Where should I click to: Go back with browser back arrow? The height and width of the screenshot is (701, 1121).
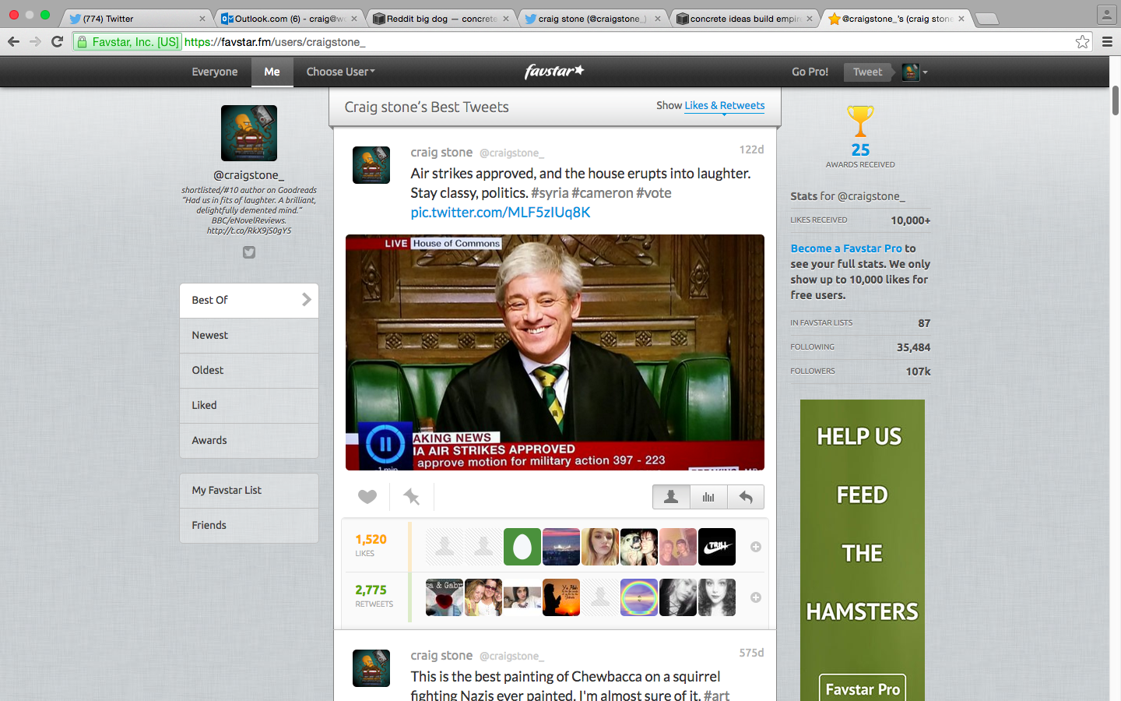[x=13, y=42]
